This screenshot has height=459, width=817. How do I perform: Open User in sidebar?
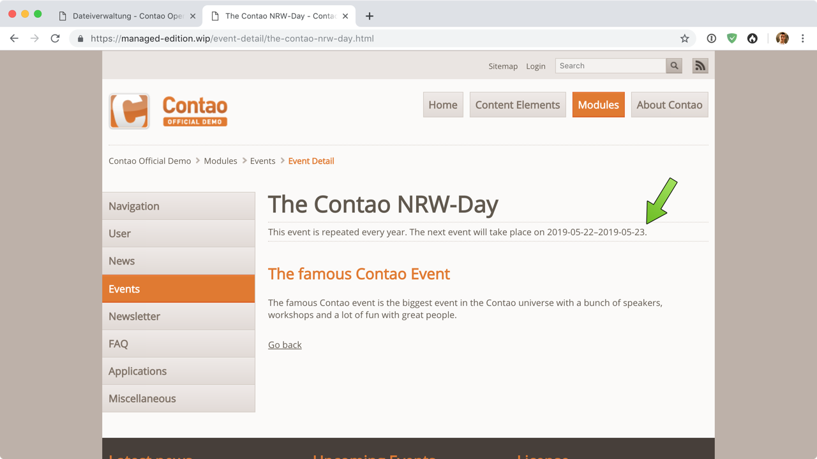pos(179,233)
